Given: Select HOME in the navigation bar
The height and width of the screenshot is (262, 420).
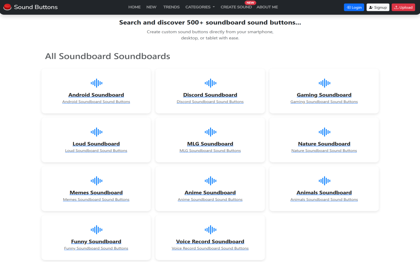Looking at the screenshot, I should click(x=134, y=7).
